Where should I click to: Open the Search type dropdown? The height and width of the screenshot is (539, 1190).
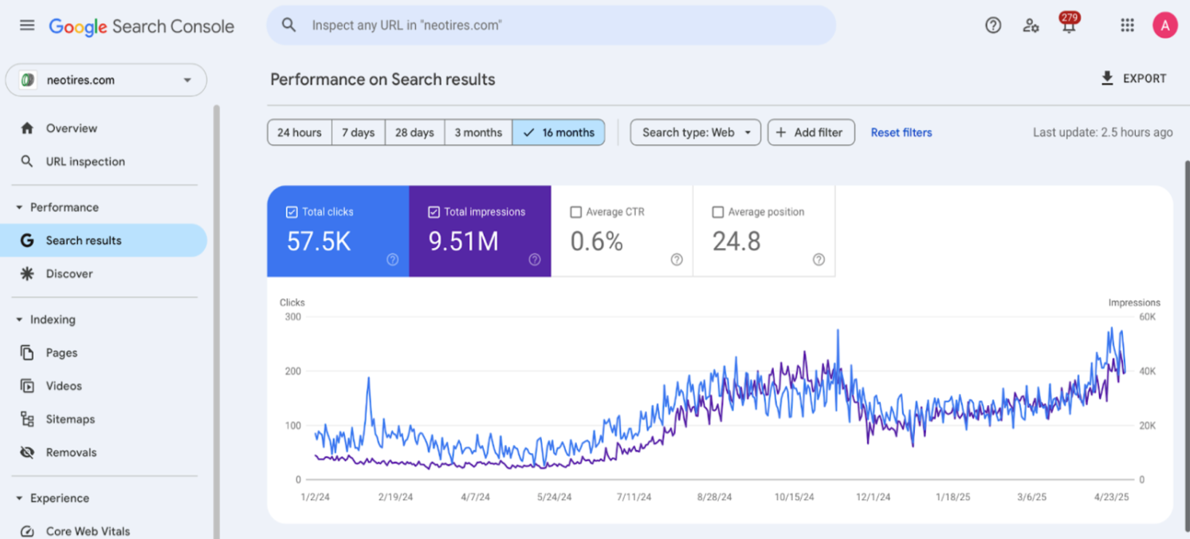[694, 132]
